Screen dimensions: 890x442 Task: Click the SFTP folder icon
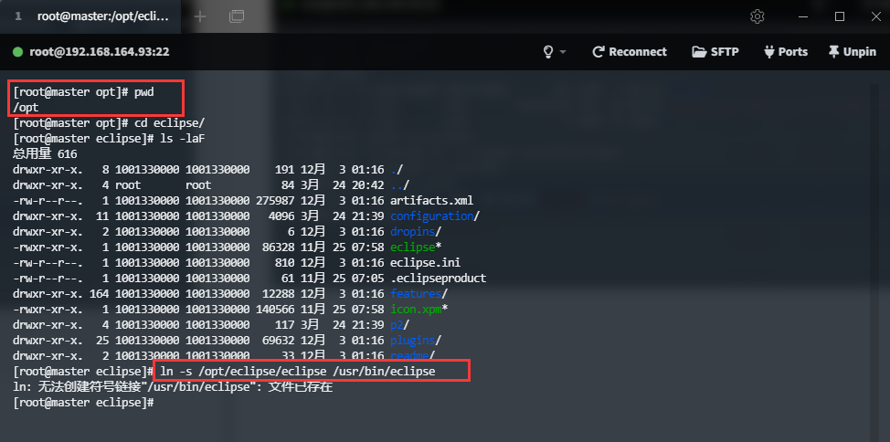(699, 52)
